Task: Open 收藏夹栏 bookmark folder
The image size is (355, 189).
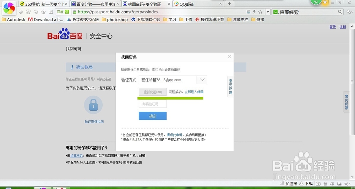Action: pyautogui.click(x=238, y=20)
